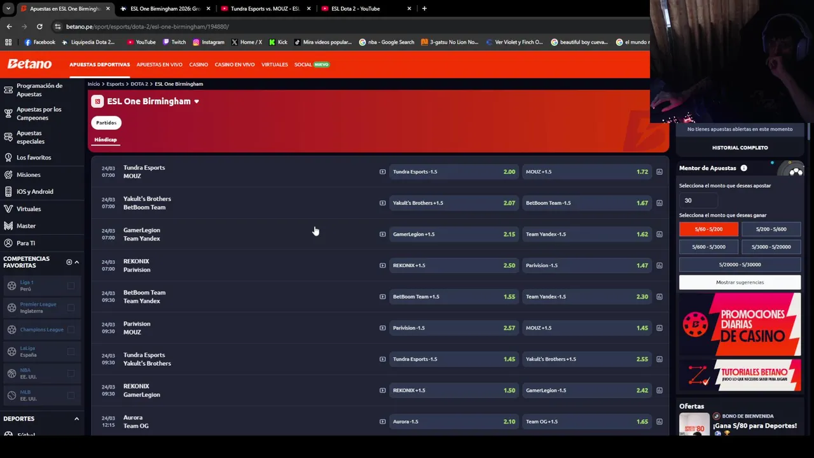Open the Apuestas por los Campeones trophy icon
814x458 pixels.
click(x=8, y=113)
